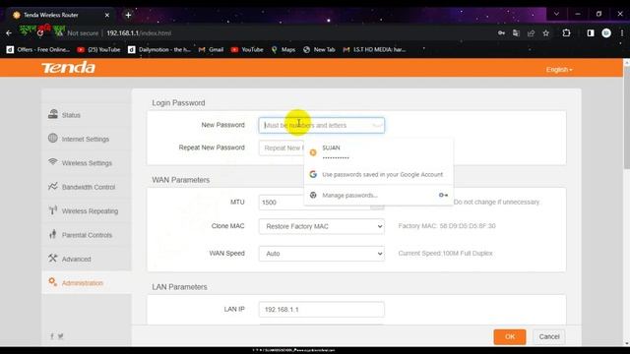
Task: Open the New Tab bookmark
Action: [319, 49]
